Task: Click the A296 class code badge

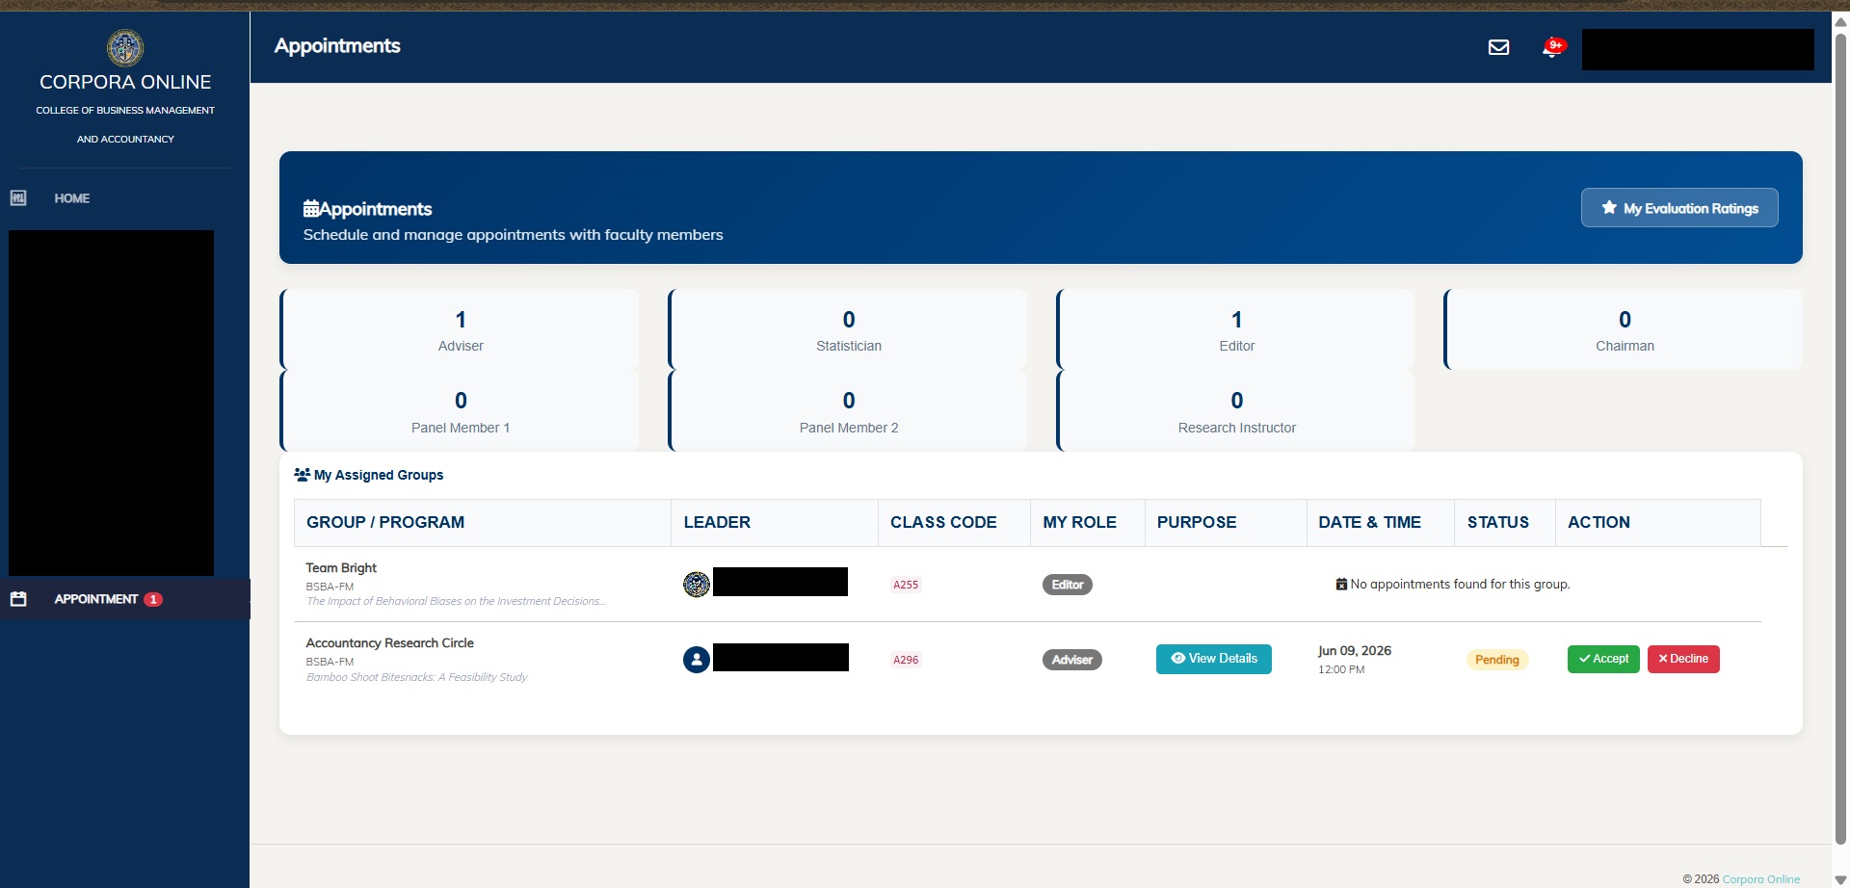Action: pos(906,660)
